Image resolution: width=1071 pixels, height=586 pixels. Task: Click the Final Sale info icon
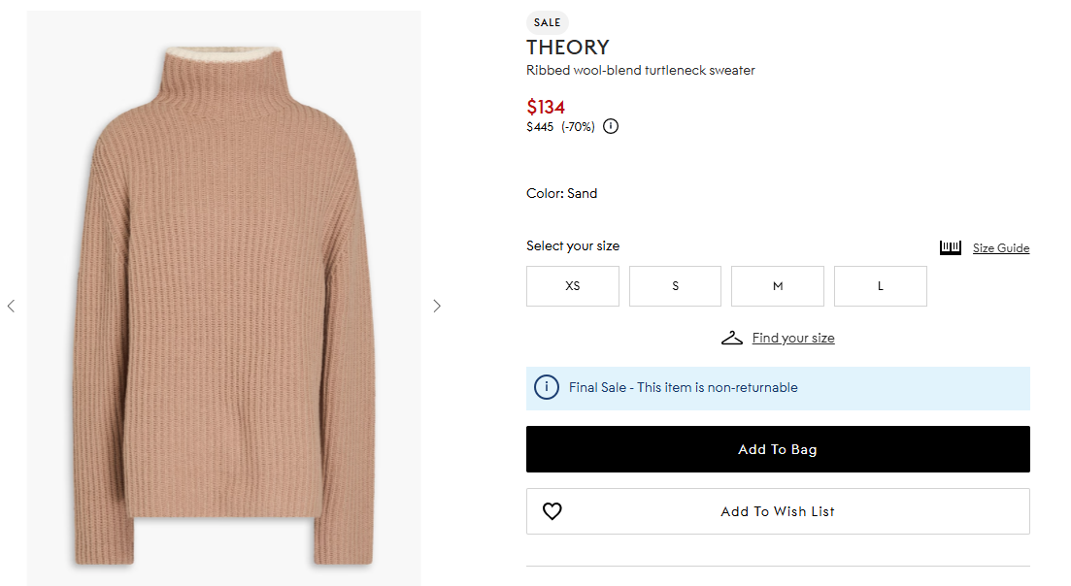coord(547,388)
